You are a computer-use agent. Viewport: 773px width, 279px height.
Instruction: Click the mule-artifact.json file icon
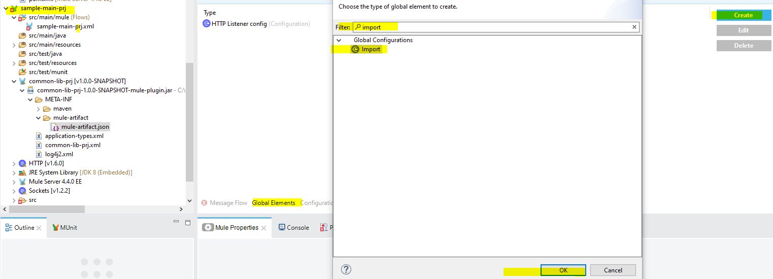click(x=55, y=127)
